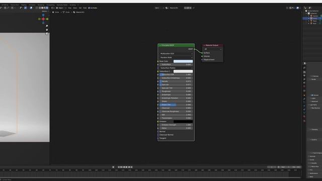Open Add menu in node editor
This screenshot has height=181, width=322.
[x=80, y=8]
